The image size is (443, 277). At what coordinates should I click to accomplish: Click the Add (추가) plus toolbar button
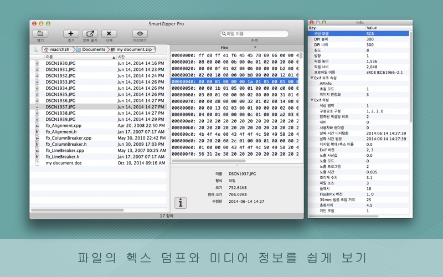(71, 34)
